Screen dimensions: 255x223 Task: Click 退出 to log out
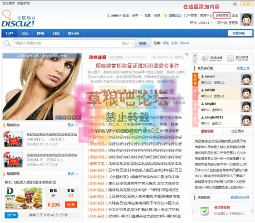click(x=234, y=16)
